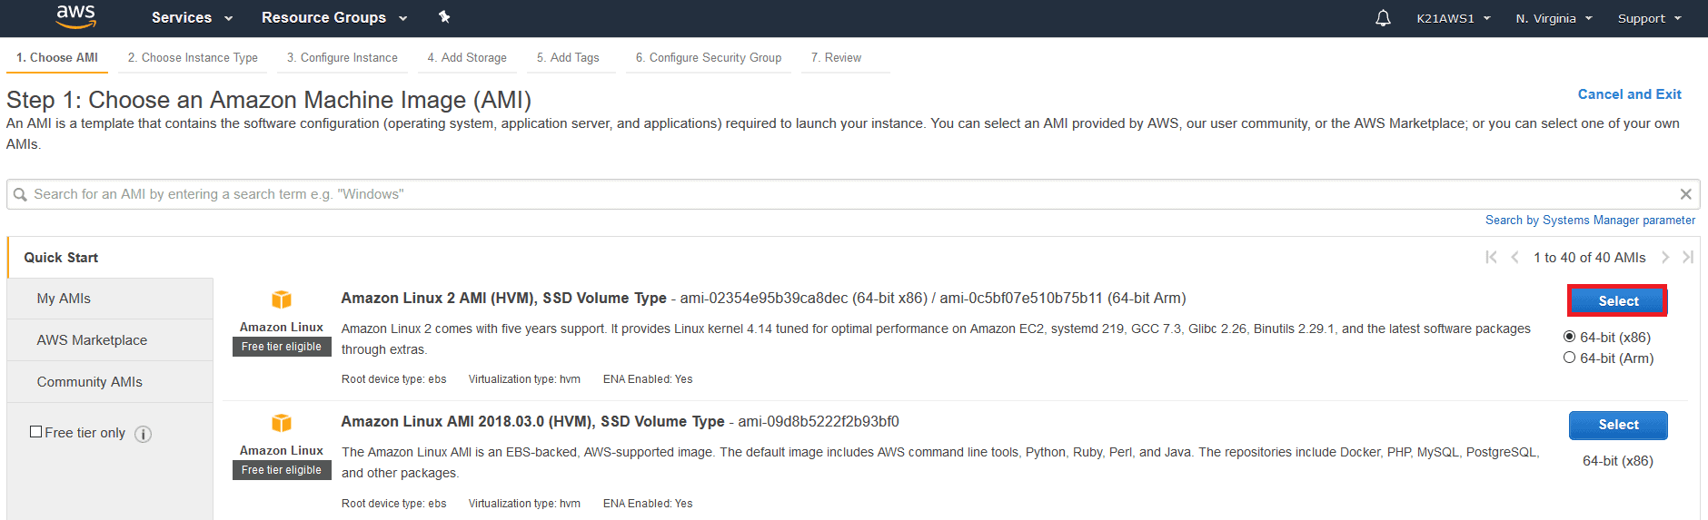This screenshot has width=1708, height=520.
Task: Select the Amazon Linux AMI 2018.03.0
Action: (x=1618, y=425)
